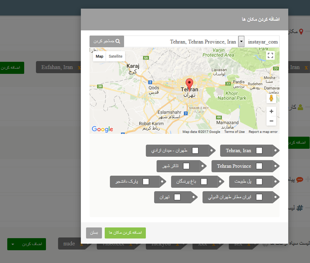Click the red chat bubble icon in background
Screen dimensions: 310x263
point(300,180)
